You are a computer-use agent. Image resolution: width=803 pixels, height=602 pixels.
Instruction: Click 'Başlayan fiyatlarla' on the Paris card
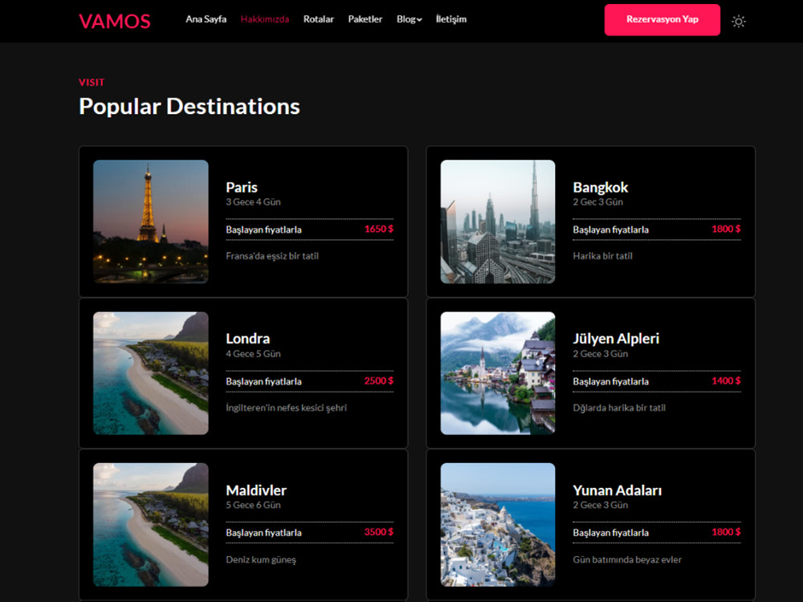[263, 230]
